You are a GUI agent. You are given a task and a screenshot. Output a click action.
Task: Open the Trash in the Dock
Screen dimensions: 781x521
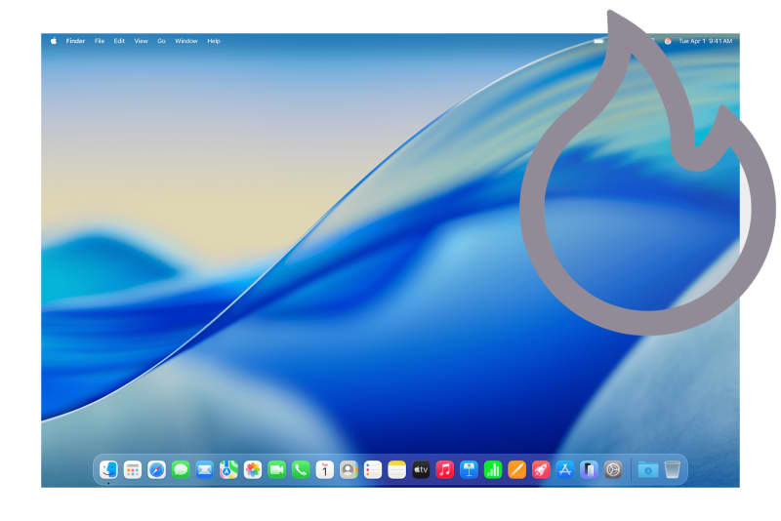(x=673, y=469)
